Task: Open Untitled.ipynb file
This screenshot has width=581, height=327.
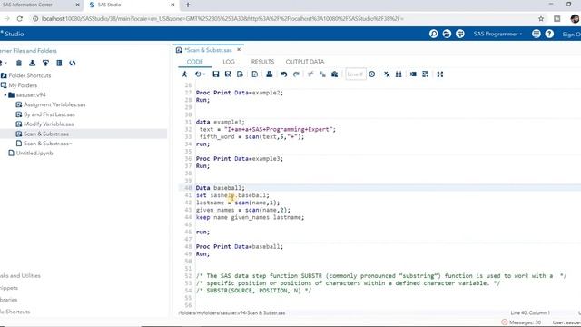Action: tap(34, 153)
